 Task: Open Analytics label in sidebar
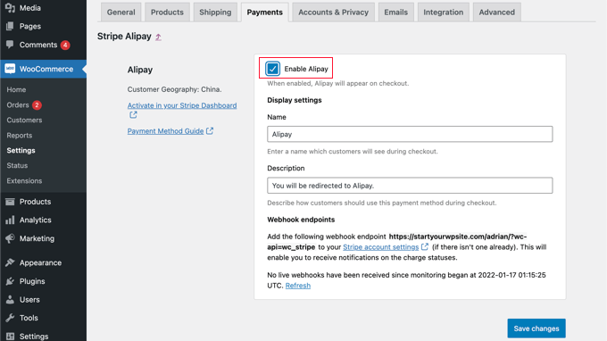click(35, 220)
